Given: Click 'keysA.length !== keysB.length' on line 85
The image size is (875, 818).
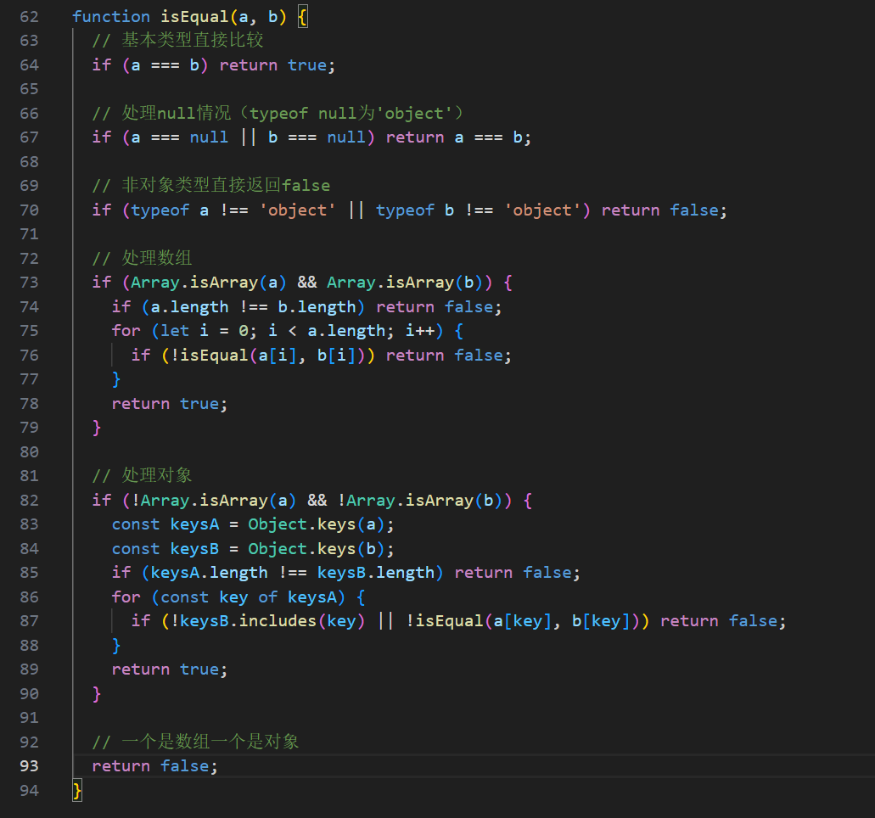Looking at the screenshot, I should pyautogui.click(x=293, y=573).
